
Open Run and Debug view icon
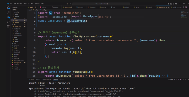tap(8, 21)
